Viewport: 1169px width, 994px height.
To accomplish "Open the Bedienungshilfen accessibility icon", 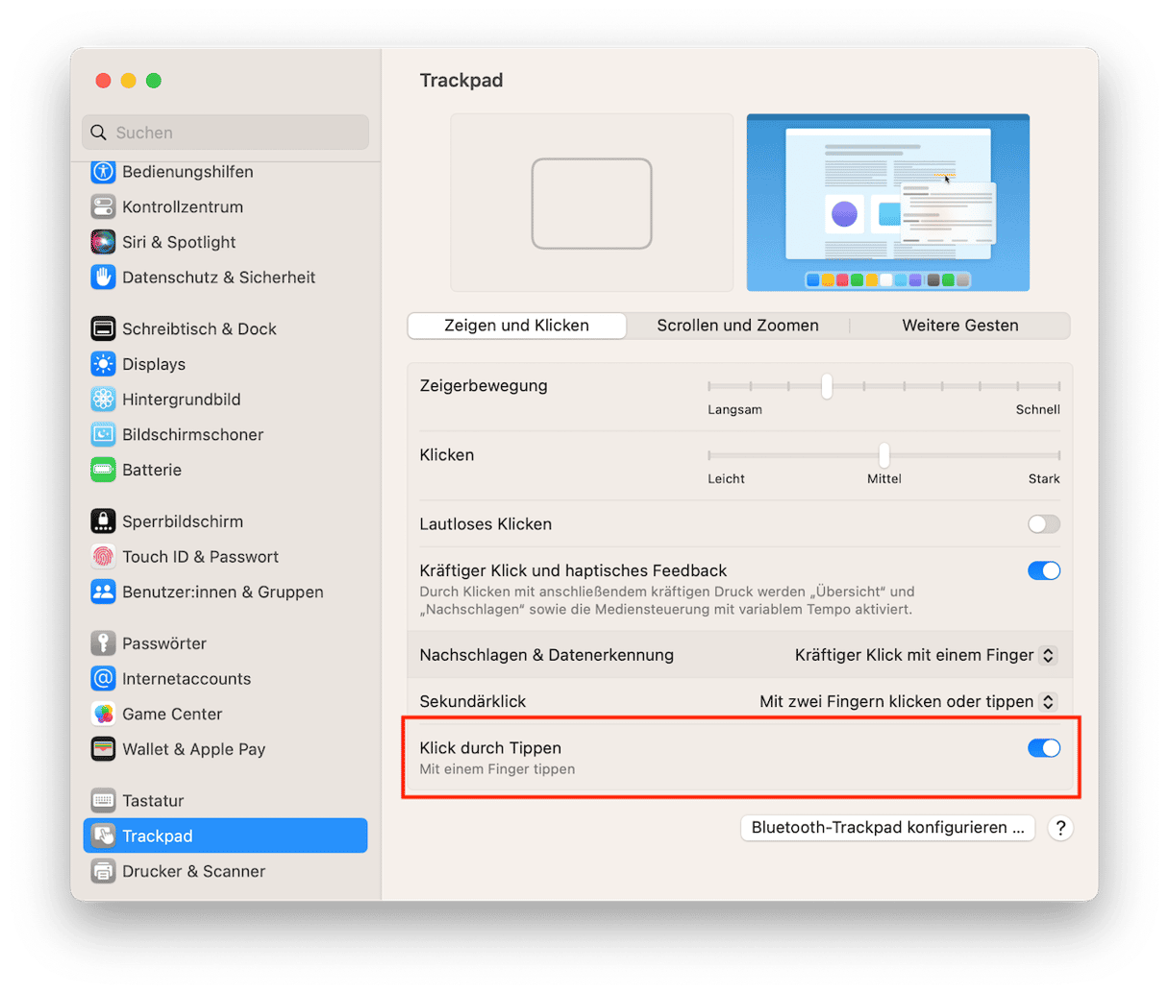I will point(103,172).
